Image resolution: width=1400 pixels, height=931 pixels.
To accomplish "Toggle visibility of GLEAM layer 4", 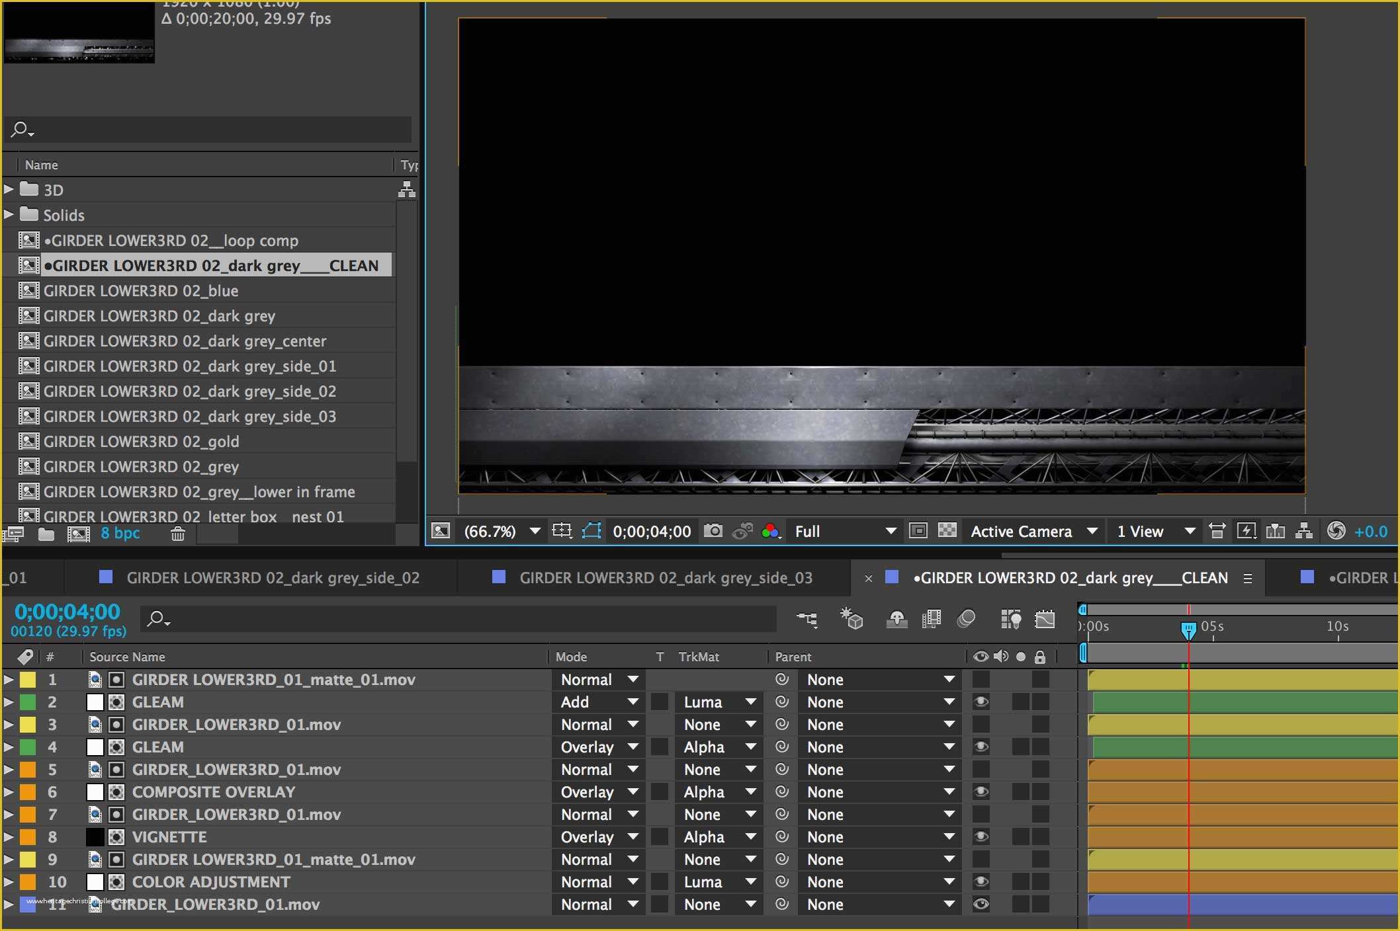I will (981, 747).
